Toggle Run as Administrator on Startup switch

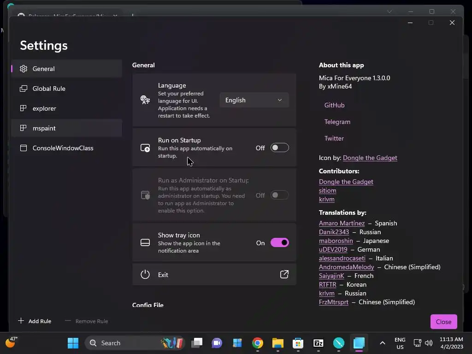[280, 195]
